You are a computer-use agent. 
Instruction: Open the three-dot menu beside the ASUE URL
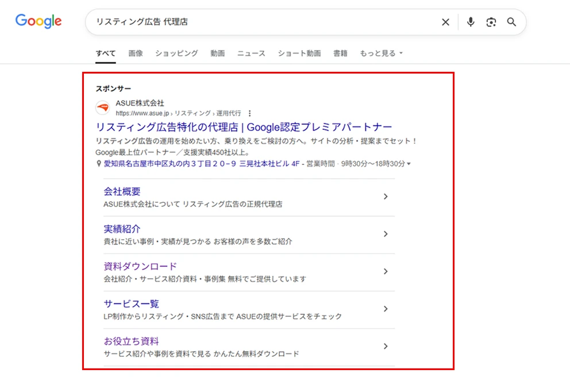249,113
